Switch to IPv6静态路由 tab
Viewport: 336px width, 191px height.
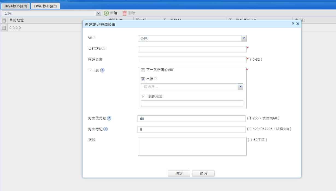coord(45,6)
